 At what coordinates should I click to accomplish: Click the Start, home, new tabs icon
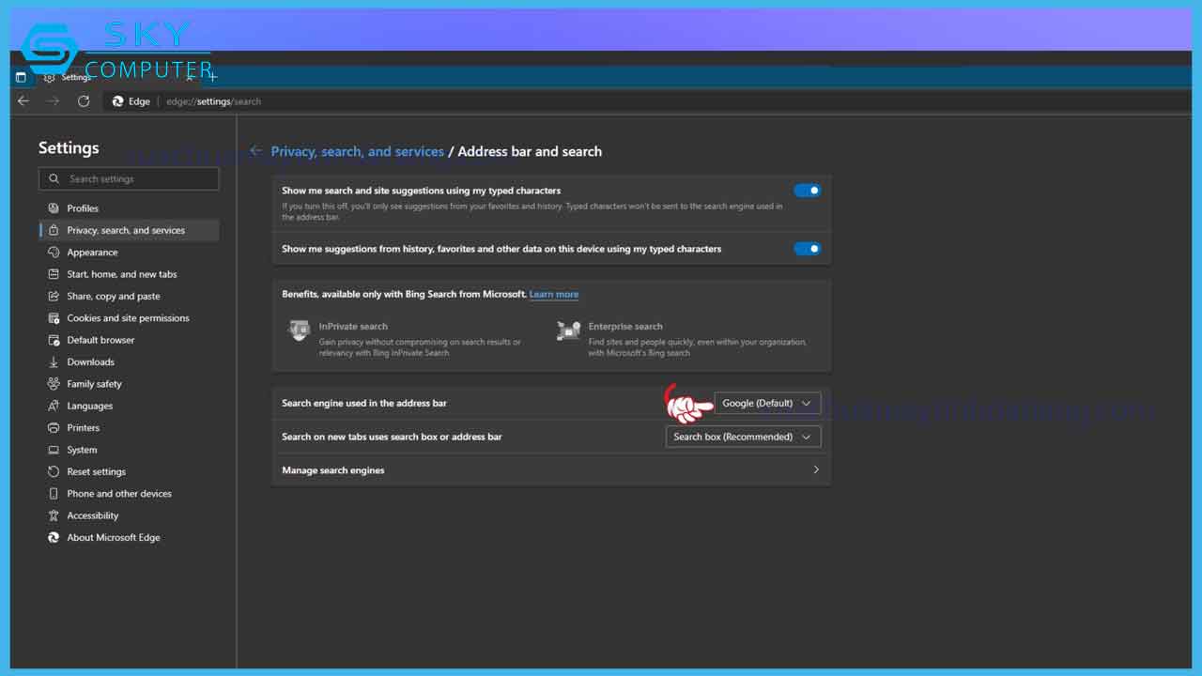pos(54,274)
